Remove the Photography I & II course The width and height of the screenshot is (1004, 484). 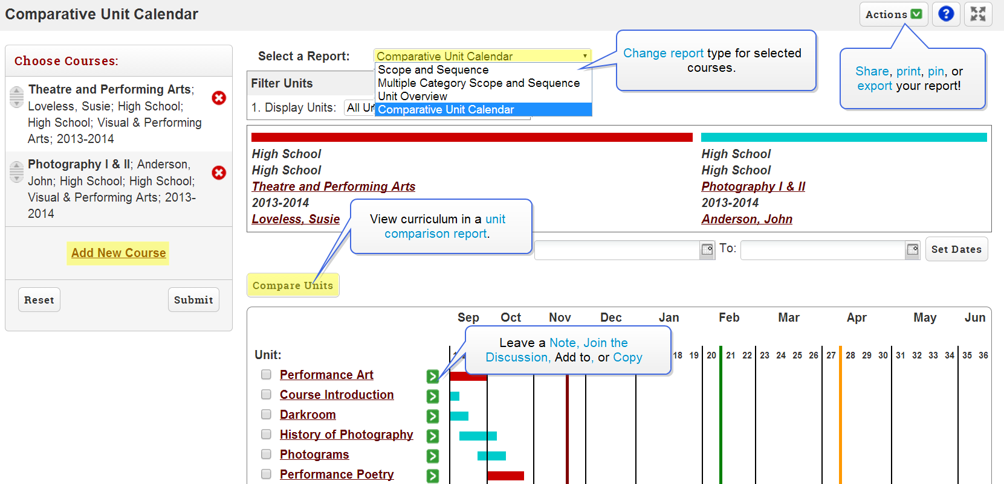coord(219,173)
